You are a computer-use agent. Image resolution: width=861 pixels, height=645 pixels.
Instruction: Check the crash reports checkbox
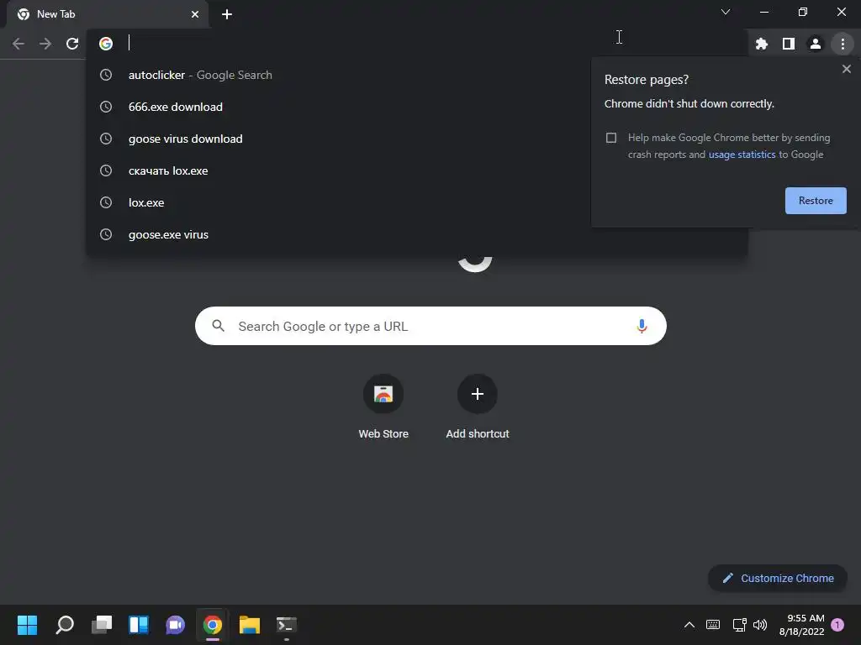click(x=611, y=138)
